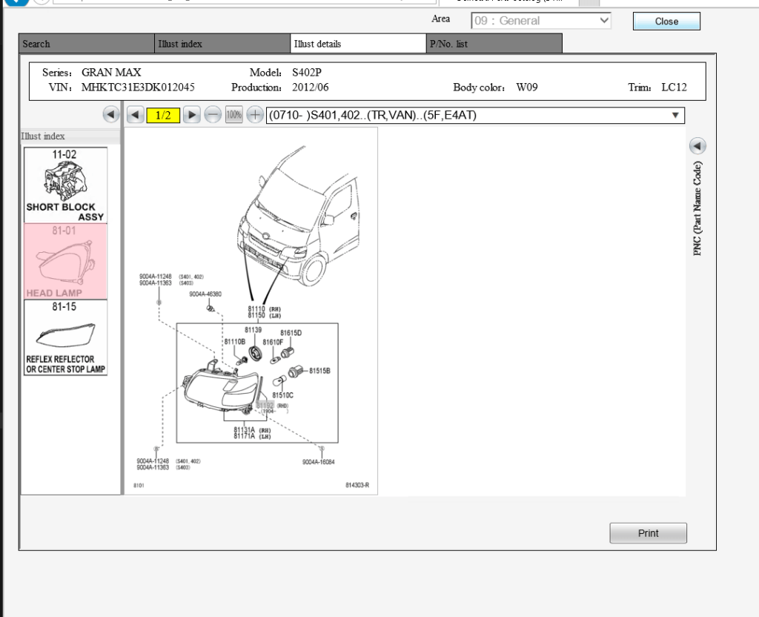This screenshot has height=617, width=759.
Task: Select the 81-15 Reflex Reflector thumbnail
Action: coord(65,337)
